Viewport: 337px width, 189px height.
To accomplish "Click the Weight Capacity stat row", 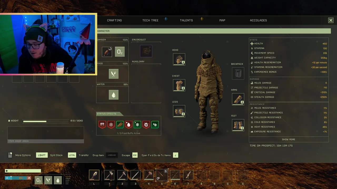I will (289, 58).
